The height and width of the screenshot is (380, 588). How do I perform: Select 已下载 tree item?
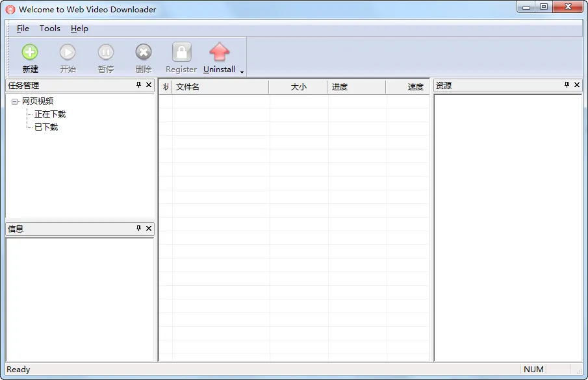pos(46,127)
